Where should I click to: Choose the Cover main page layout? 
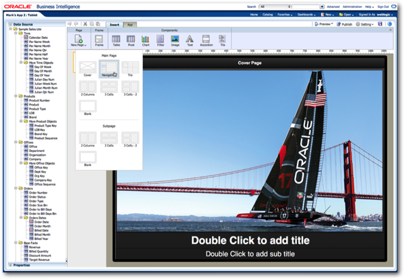point(88,69)
